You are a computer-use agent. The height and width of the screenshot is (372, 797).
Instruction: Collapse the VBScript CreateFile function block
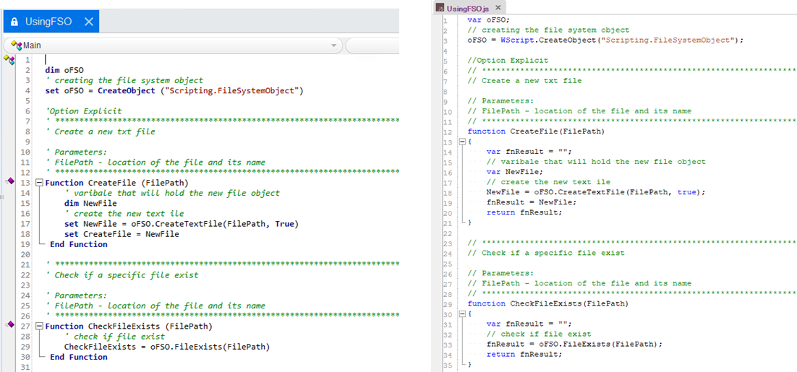[39, 183]
